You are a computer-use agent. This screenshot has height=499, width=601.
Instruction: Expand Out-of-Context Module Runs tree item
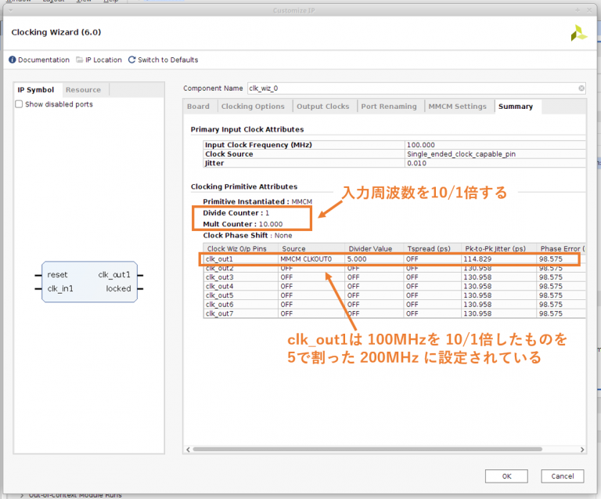(x=22, y=495)
